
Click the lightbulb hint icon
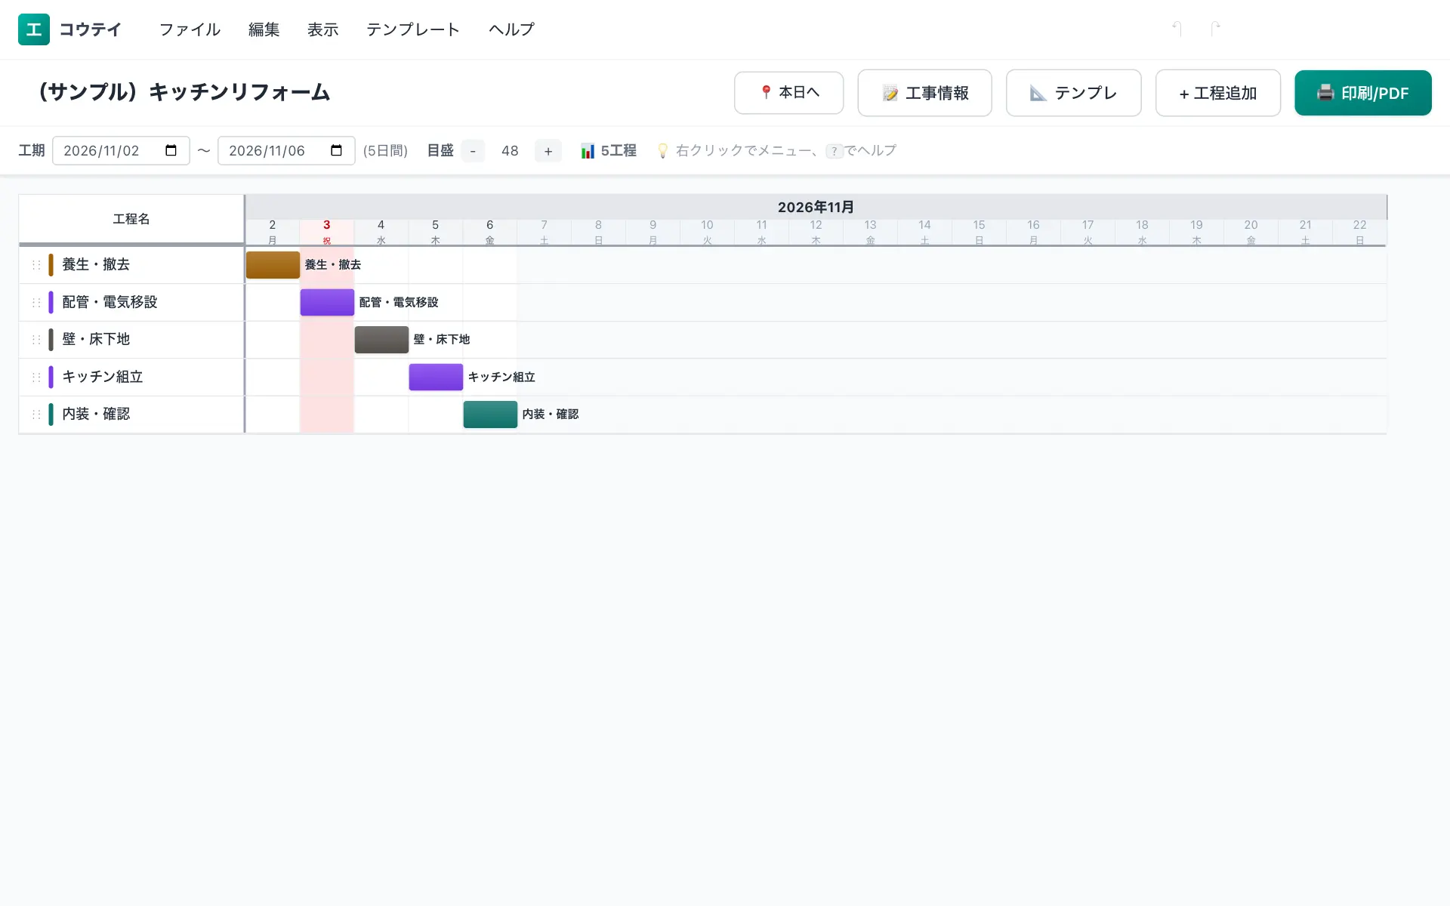click(x=662, y=151)
